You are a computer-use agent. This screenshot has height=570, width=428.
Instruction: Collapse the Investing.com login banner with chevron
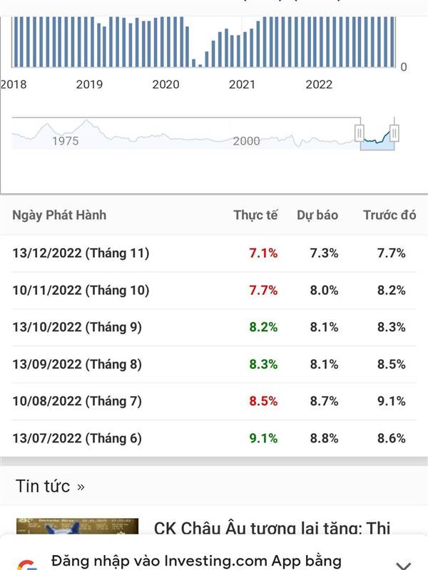[403, 566]
